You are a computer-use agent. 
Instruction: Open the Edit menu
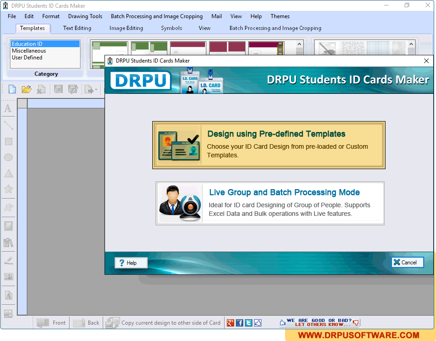point(29,16)
